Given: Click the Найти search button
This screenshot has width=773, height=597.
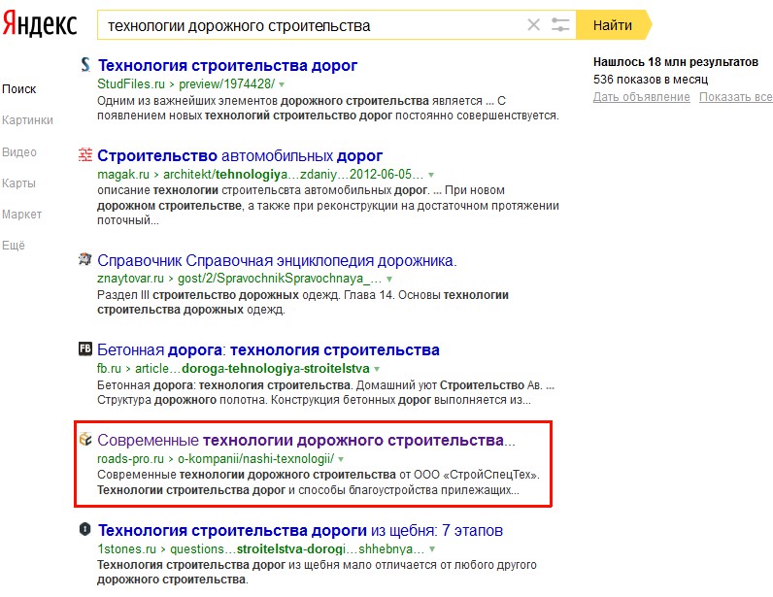Looking at the screenshot, I should [614, 24].
